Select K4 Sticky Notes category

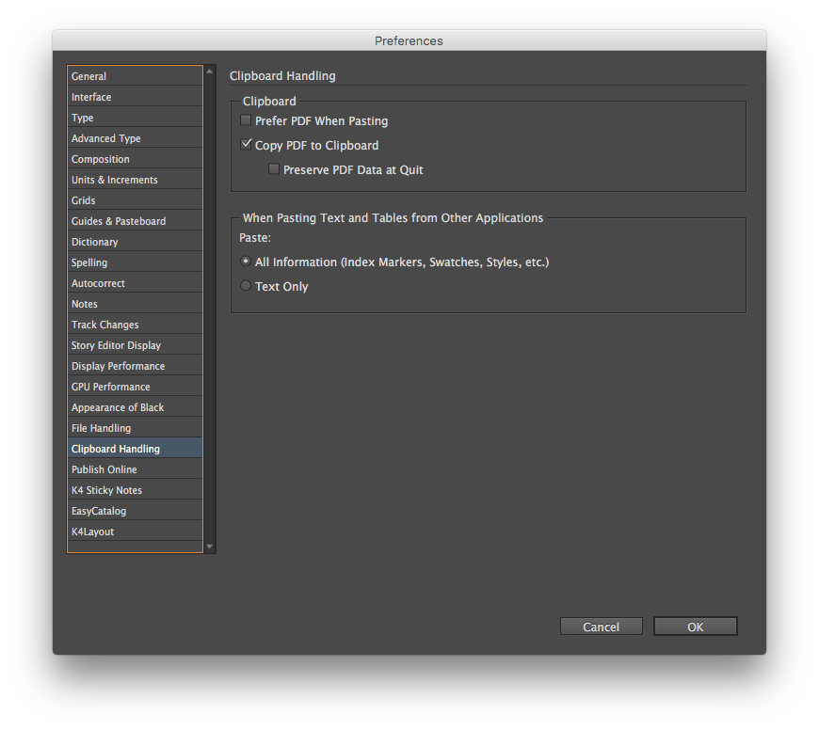pos(135,490)
